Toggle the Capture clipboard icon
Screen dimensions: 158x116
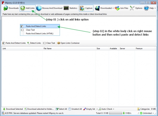coord(82,8)
